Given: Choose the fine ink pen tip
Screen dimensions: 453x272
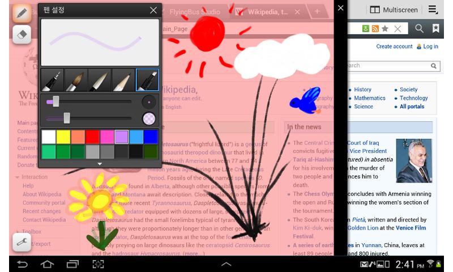Looking at the screenshot, I should pyautogui.click(x=53, y=80).
